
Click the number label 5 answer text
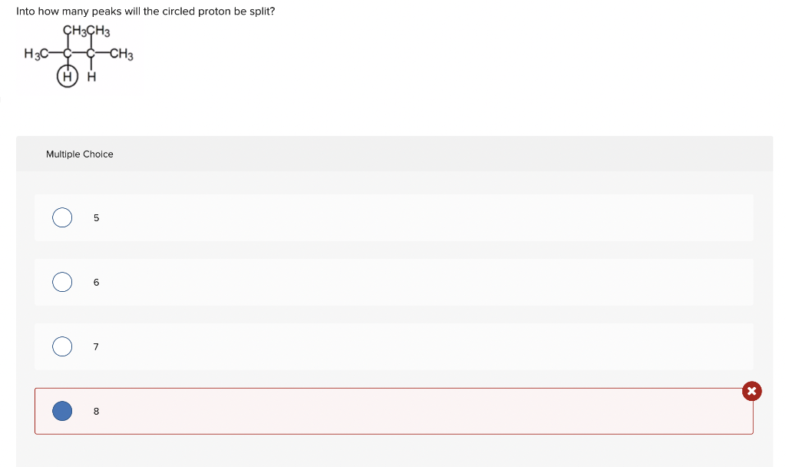(x=96, y=217)
